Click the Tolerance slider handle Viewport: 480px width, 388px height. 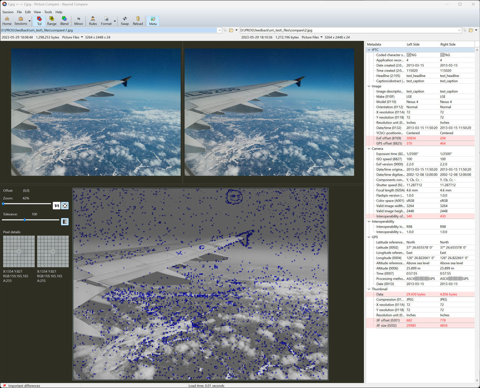(25, 220)
